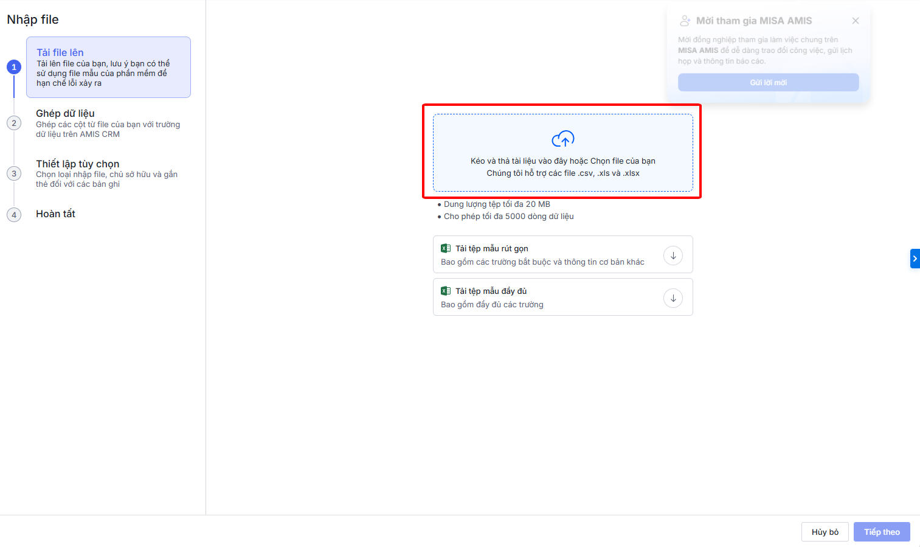Click Excel icon beside Tải tệp mẫu đầy đủ

(x=446, y=291)
